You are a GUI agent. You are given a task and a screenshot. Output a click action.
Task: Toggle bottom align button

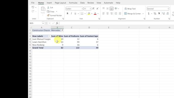[111, 8]
